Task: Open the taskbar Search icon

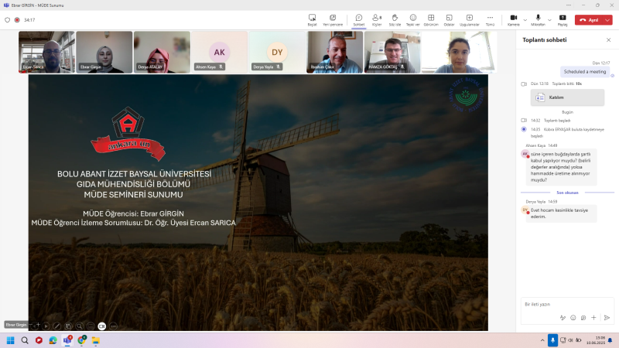Action: [x=25, y=340]
